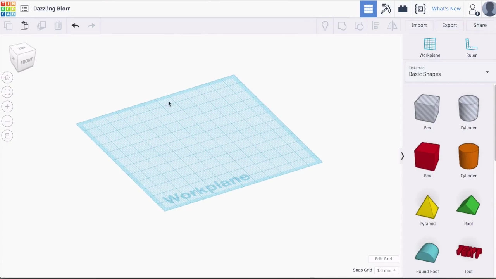This screenshot has width=496, height=279.
Task: Select the Workplane tool
Action: click(430, 48)
